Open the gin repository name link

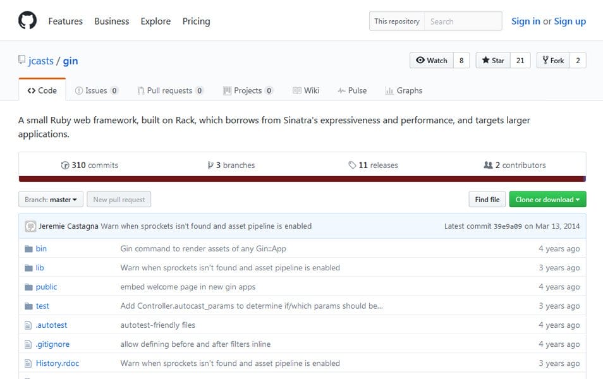click(70, 61)
